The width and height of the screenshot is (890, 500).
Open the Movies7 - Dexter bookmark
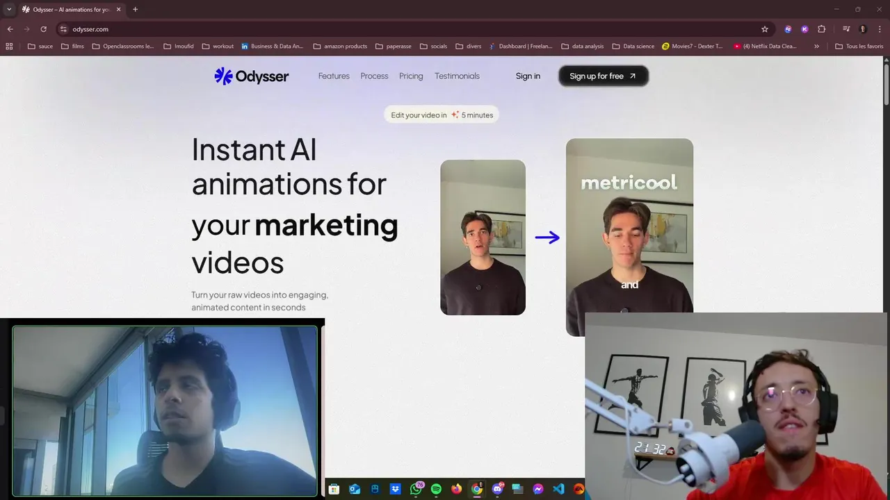tap(693, 47)
